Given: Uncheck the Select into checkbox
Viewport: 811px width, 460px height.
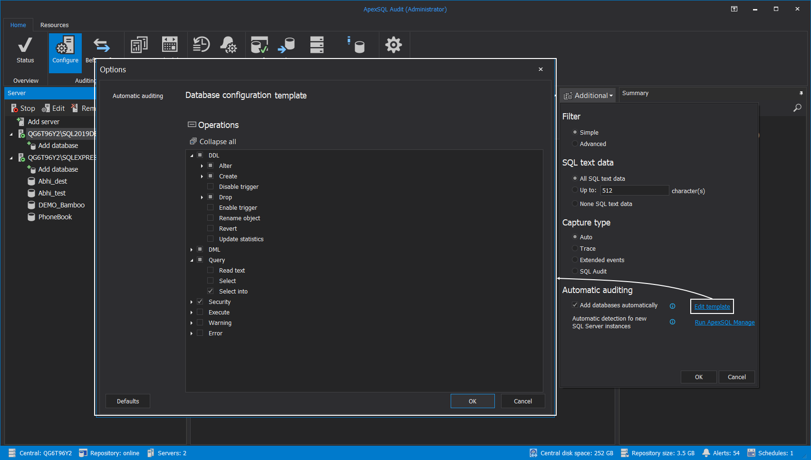Looking at the screenshot, I should [x=210, y=291].
